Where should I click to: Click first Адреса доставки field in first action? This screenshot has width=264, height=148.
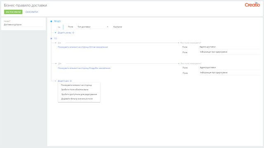[230, 47]
